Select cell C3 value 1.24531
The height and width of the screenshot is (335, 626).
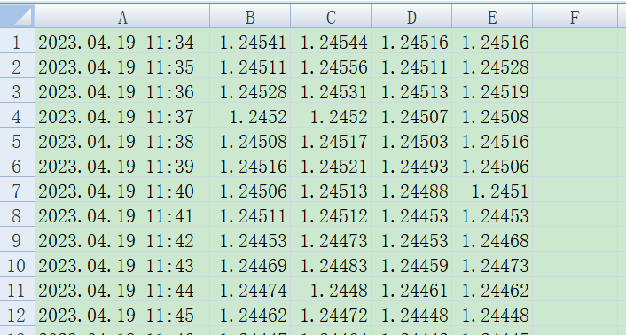(331, 90)
